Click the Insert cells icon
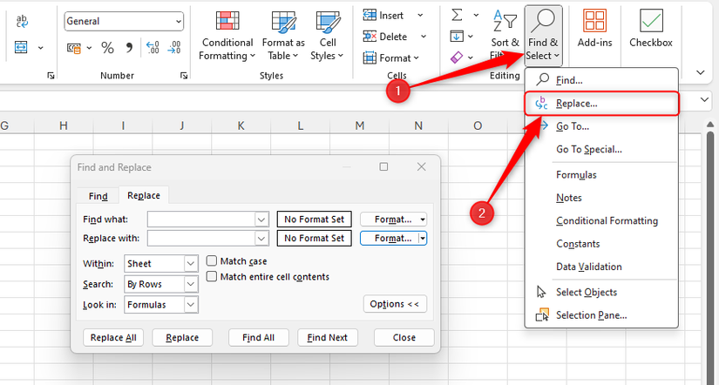 (x=370, y=15)
